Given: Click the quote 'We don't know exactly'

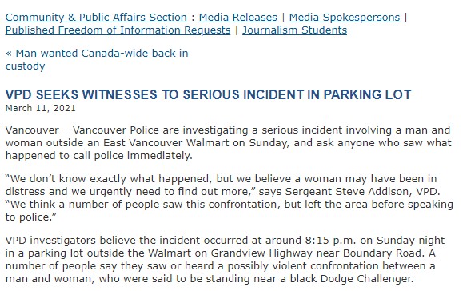Looking at the screenshot, I should [x=80, y=179].
